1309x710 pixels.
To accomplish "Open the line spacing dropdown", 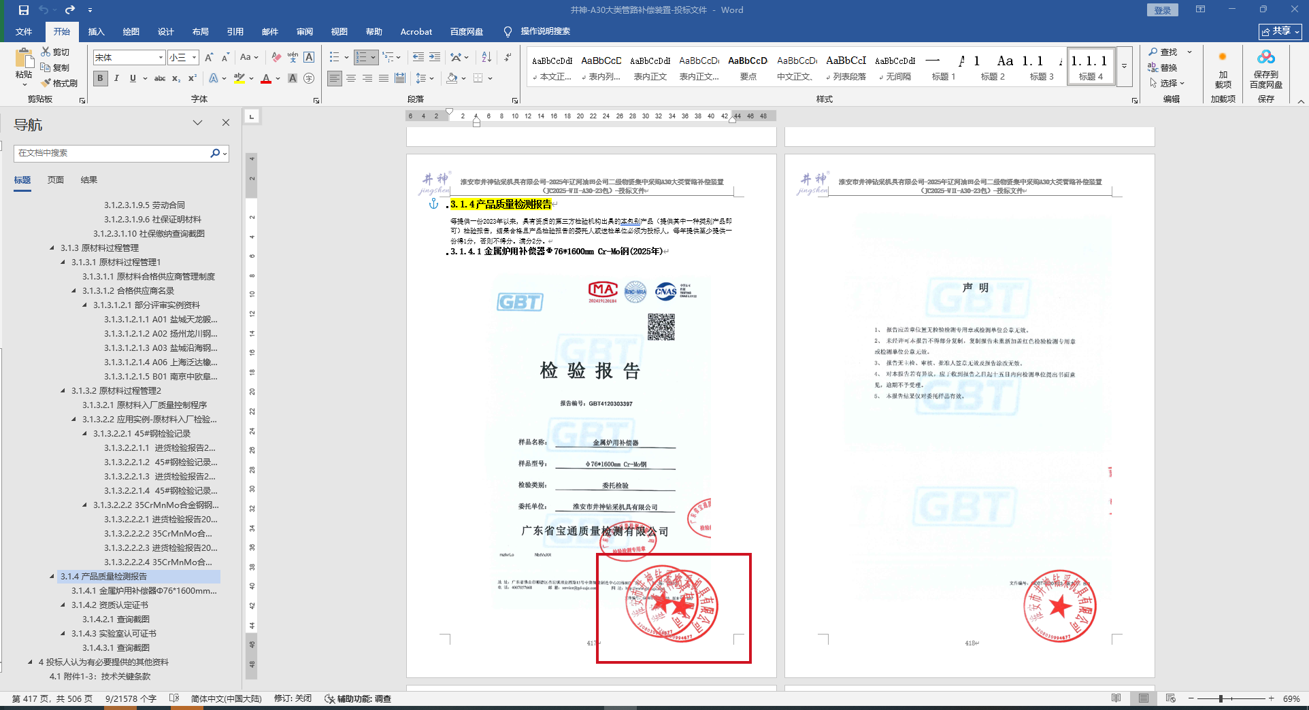I will [x=425, y=78].
